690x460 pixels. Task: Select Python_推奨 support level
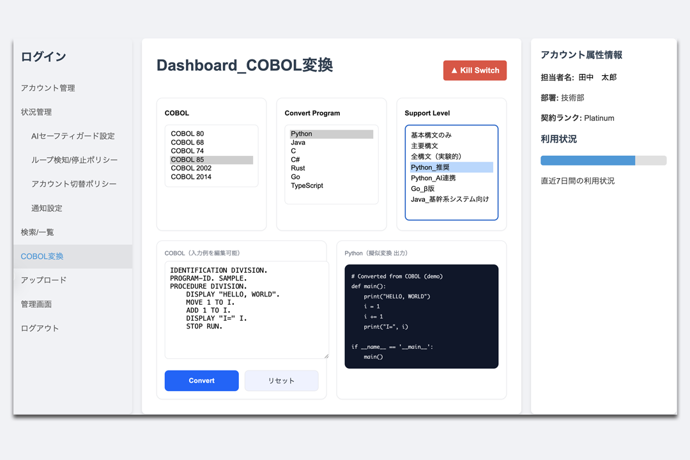(x=452, y=167)
